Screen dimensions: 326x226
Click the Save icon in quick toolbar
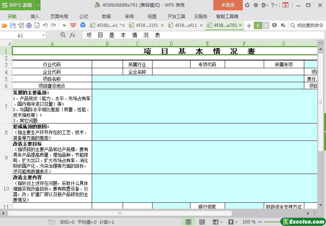(x=13, y=25)
